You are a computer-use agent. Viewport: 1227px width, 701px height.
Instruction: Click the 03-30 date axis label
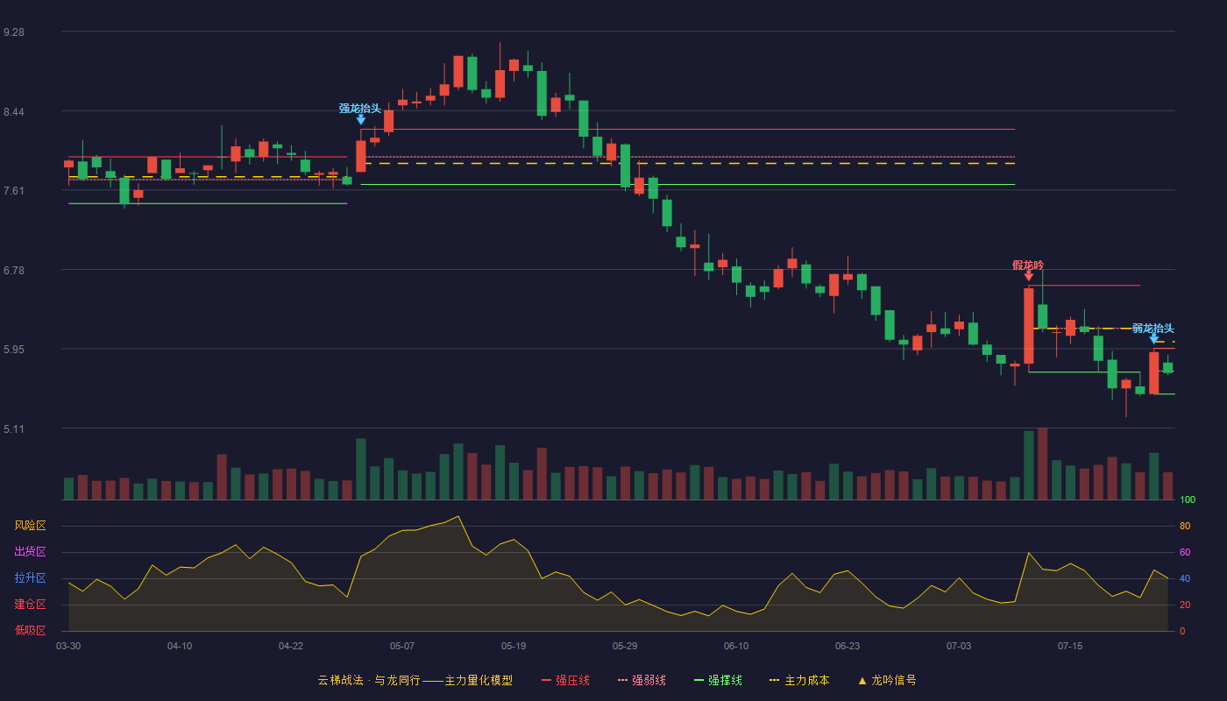click(x=68, y=646)
